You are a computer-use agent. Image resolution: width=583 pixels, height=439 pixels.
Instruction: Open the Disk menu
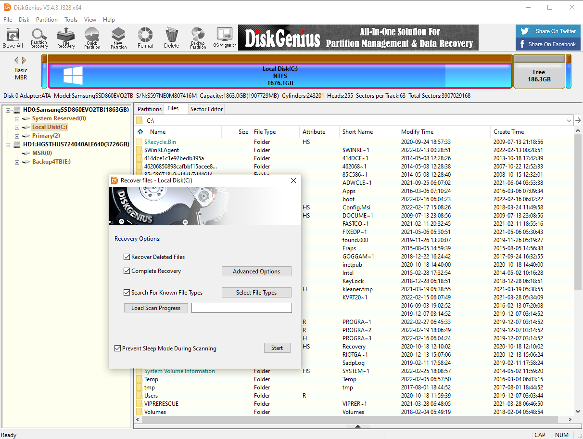coord(24,20)
